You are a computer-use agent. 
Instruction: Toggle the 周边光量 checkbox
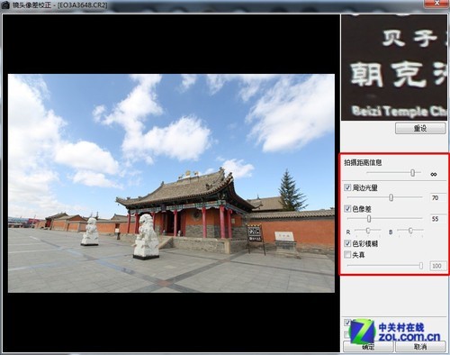(x=347, y=187)
